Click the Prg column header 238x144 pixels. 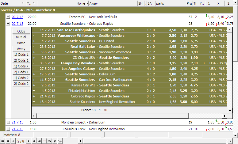click(x=190, y=3)
